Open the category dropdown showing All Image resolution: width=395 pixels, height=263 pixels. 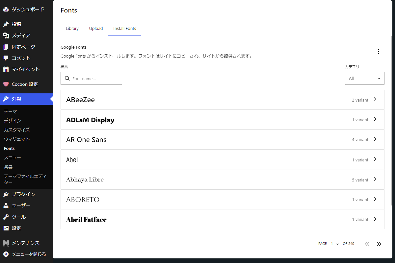(364, 78)
